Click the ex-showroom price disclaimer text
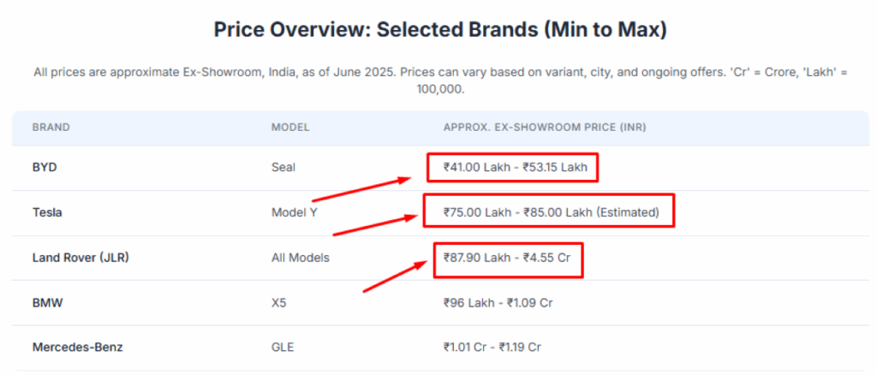 tap(441, 80)
